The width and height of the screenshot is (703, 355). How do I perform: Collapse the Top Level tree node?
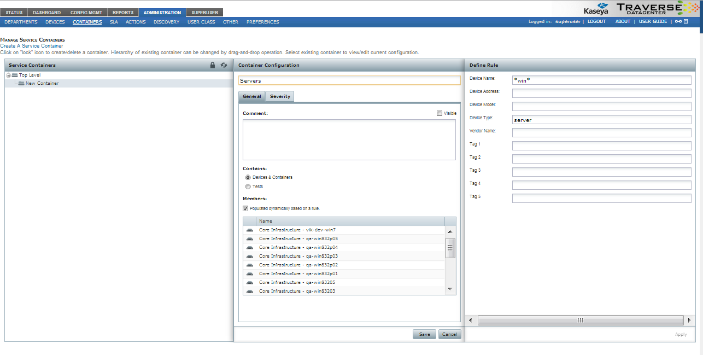pos(8,75)
